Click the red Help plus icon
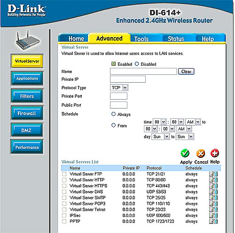Viewport: 235px width, 233px height. tap(215, 153)
